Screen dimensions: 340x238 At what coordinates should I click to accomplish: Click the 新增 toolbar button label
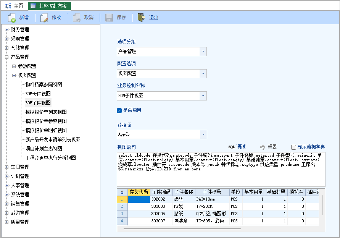(x=24, y=18)
